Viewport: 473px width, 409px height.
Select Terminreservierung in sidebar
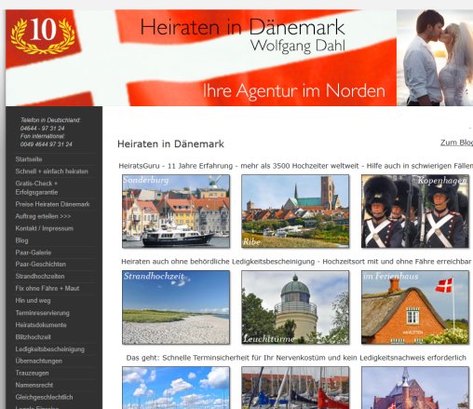coord(43,313)
